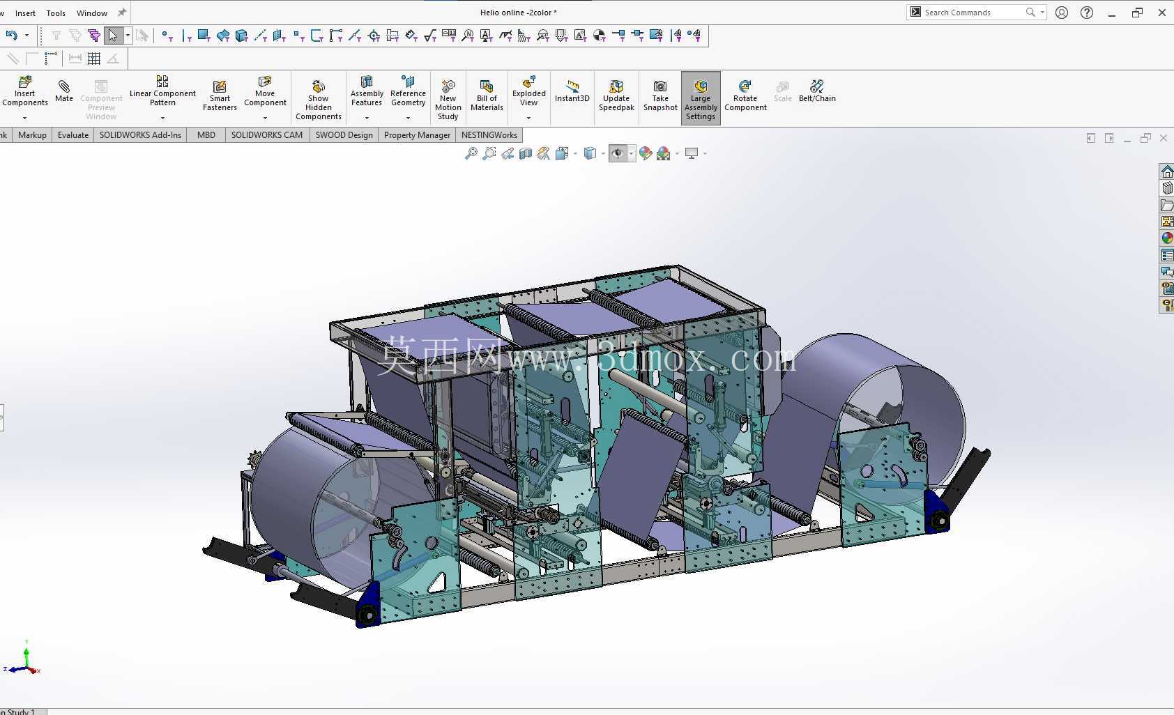Image resolution: width=1174 pixels, height=715 pixels.
Task: Open Property Manager tab
Action: click(417, 135)
